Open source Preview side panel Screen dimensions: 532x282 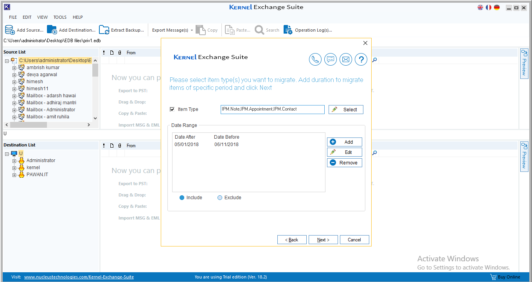(524, 63)
